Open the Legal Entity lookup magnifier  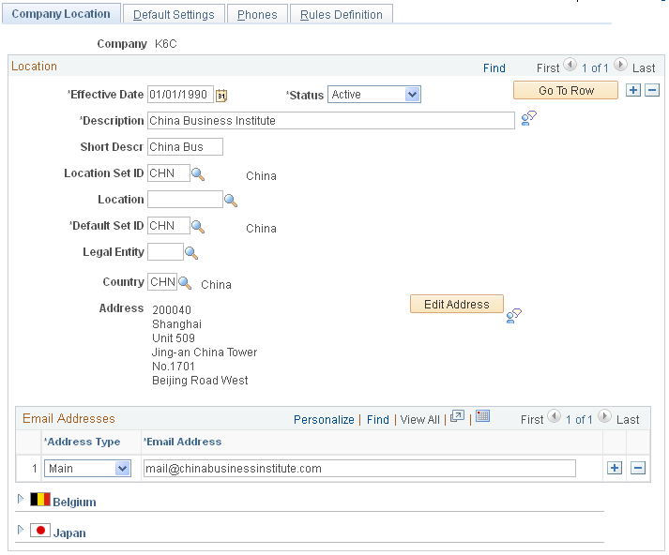(191, 253)
